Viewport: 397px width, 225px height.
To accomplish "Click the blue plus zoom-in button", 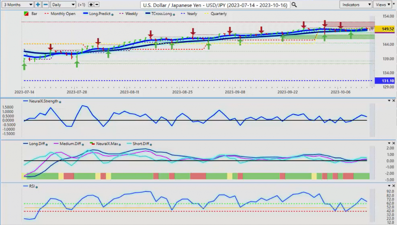I will coord(38,5).
